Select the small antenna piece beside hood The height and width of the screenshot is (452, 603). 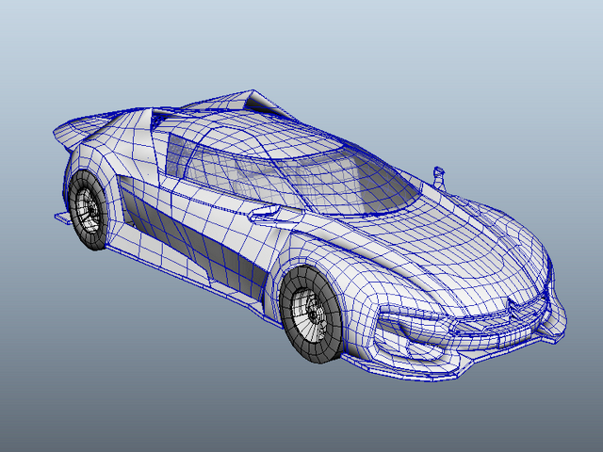tap(439, 178)
